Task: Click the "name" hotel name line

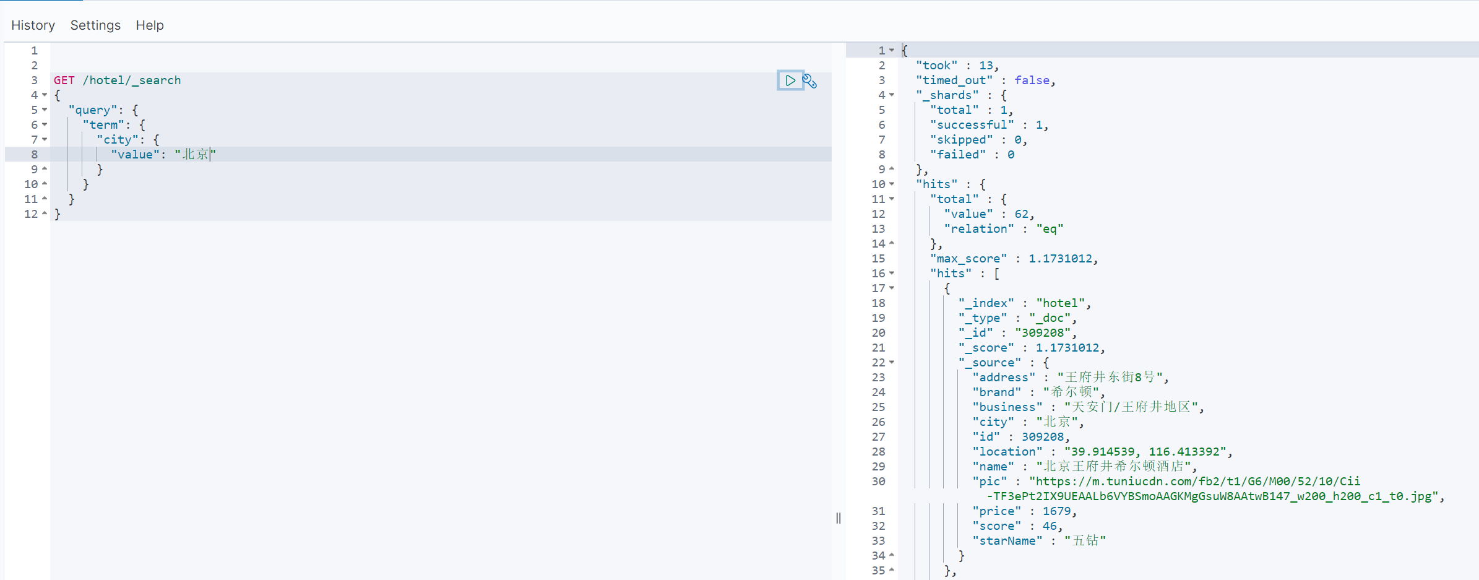Action: click(x=1085, y=467)
